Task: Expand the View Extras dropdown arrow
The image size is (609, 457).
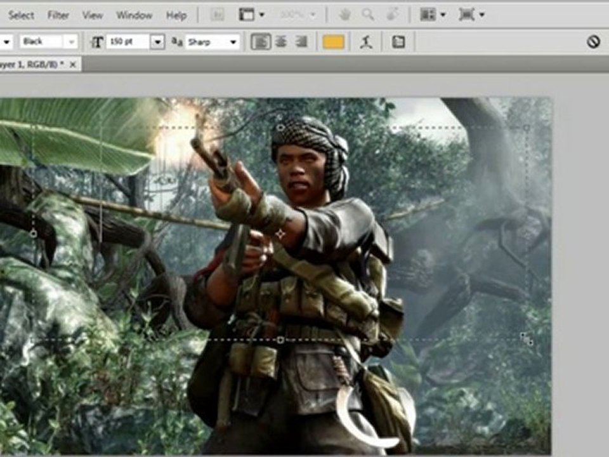Action: point(262,15)
